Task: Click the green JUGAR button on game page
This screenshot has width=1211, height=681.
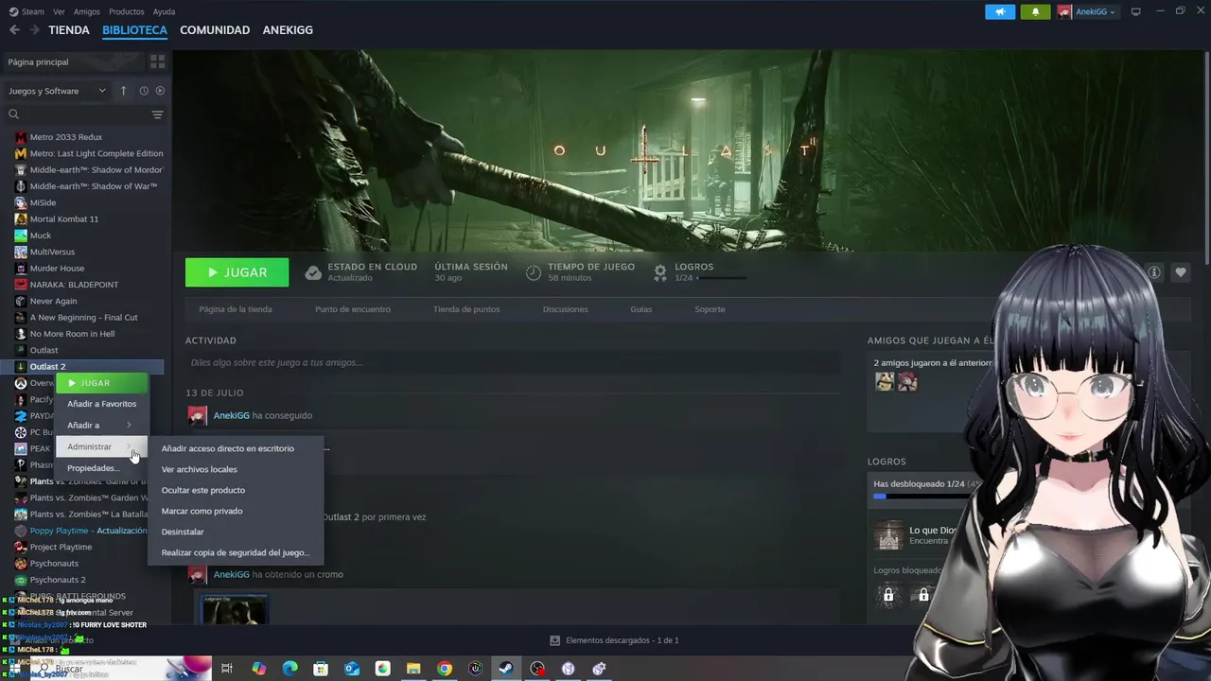Action: coord(237,272)
